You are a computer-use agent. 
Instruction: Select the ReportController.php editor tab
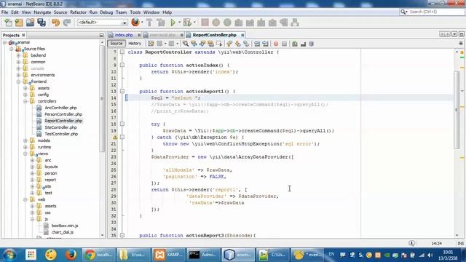pyautogui.click(x=214, y=35)
